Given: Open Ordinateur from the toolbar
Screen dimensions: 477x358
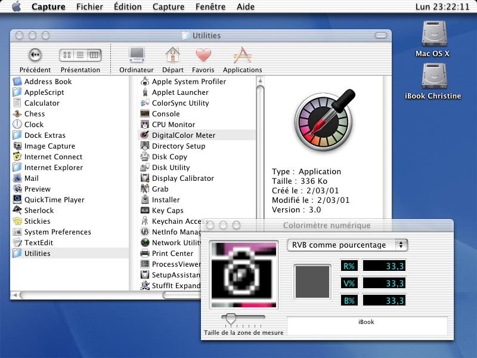Looking at the screenshot, I should tap(137, 55).
